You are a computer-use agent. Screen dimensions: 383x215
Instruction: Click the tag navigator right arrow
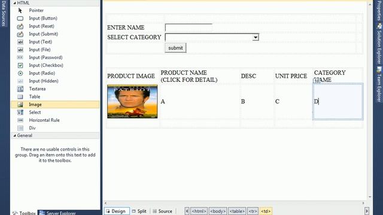(367, 211)
